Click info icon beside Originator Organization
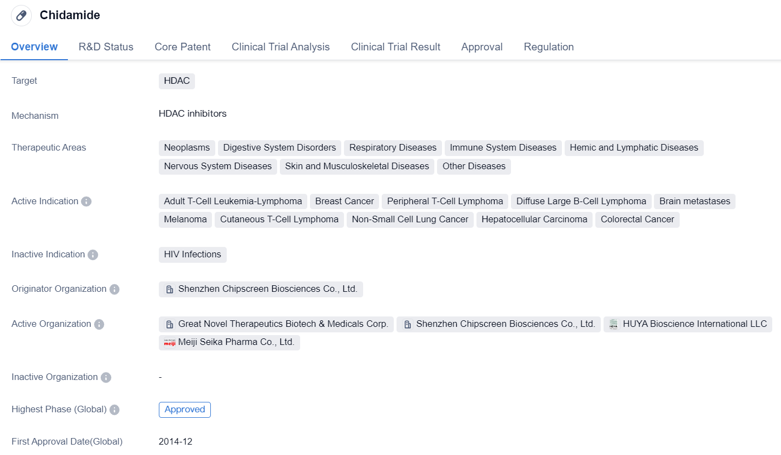The image size is (781, 455). 114,289
